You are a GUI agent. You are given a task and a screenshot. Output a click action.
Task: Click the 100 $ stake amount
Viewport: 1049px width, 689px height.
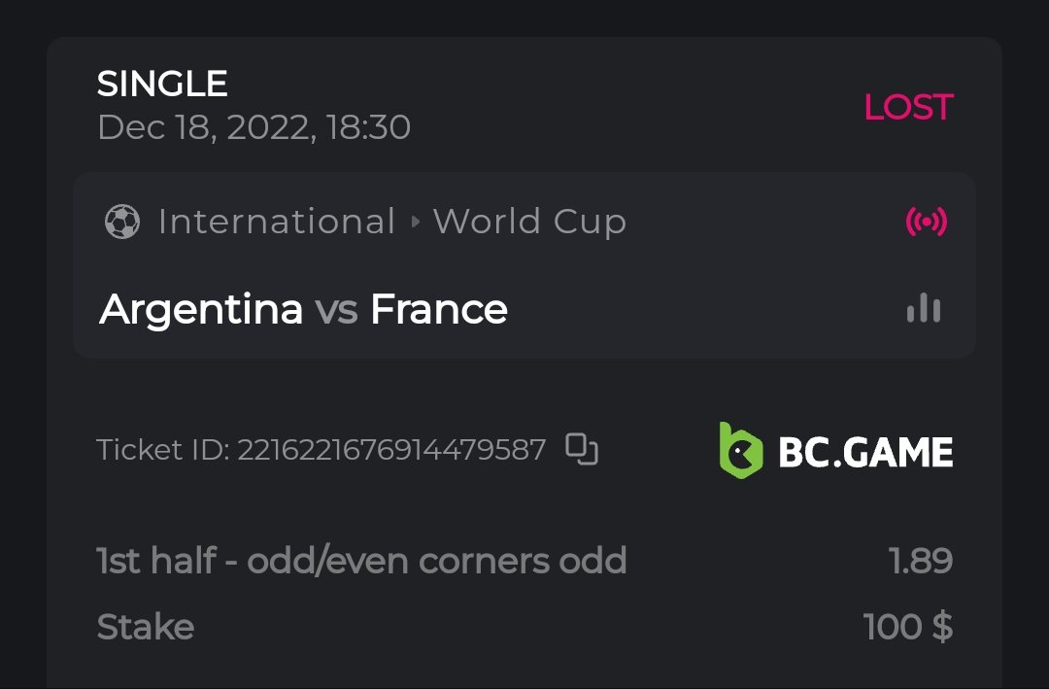pyautogui.click(x=907, y=627)
